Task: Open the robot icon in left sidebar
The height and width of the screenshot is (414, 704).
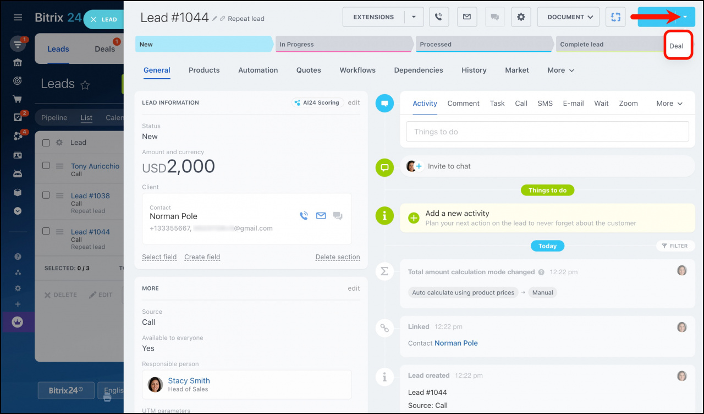Action: coord(18,173)
